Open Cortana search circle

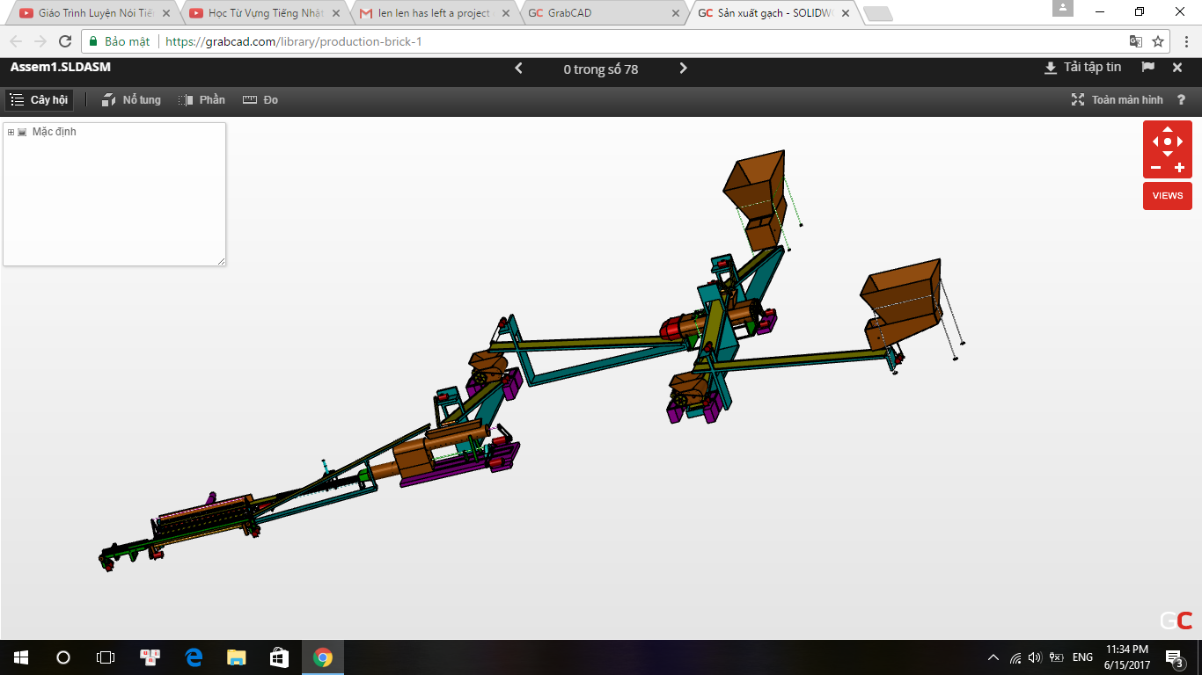[63, 657]
